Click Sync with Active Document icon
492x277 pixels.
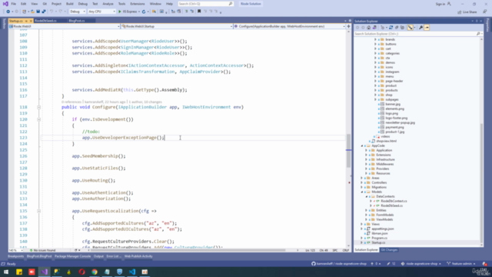point(391,28)
